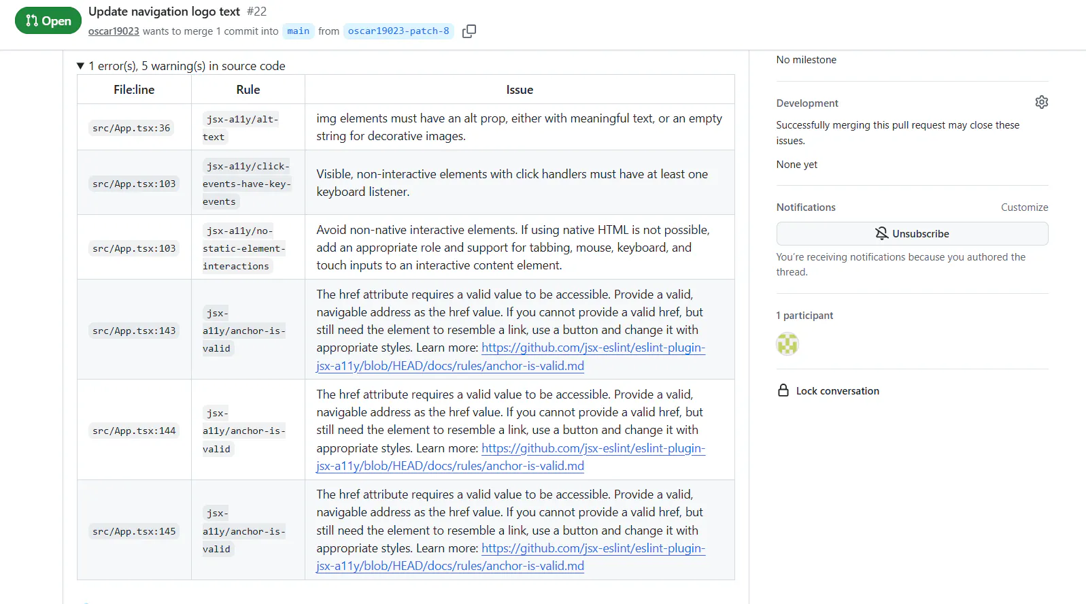Open Development settings gear
Viewport: 1086px width, 604px height.
point(1041,102)
